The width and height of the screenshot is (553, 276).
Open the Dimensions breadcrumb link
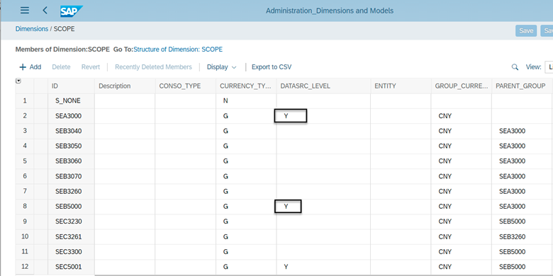coord(32,29)
